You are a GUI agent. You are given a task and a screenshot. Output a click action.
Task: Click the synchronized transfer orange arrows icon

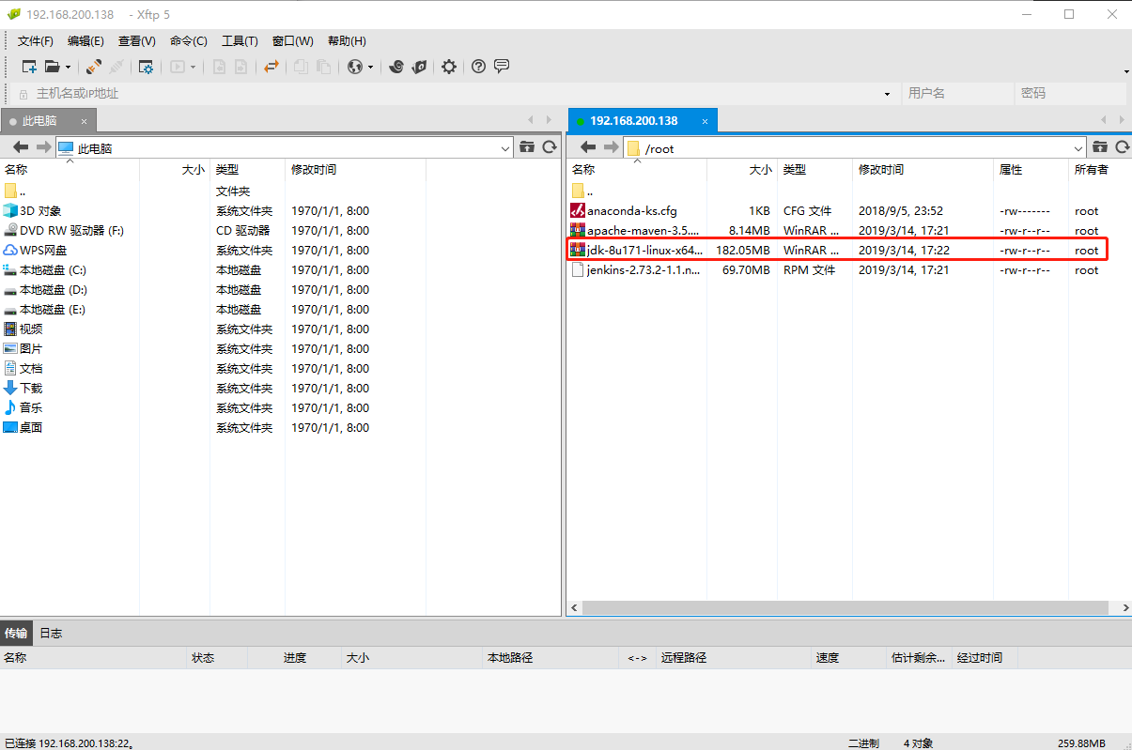(271, 67)
